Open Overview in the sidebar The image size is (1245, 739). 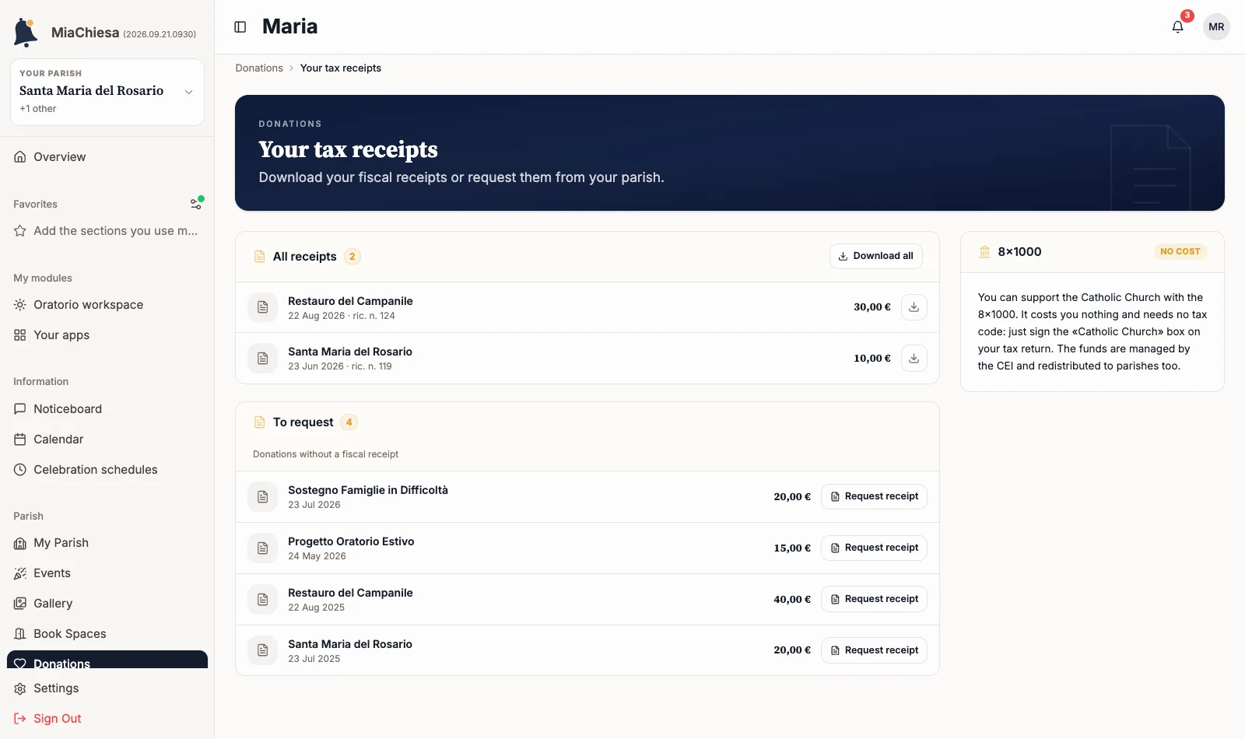pyautogui.click(x=107, y=157)
